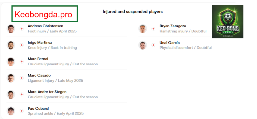
Task: Click Andreas Christensen's player avatar
Action: [x=11, y=29]
